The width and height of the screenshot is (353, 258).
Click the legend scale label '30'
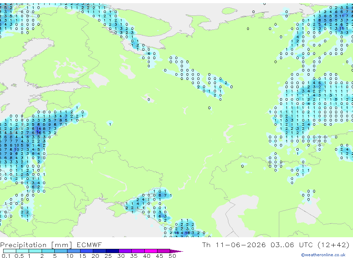tap(121, 256)
